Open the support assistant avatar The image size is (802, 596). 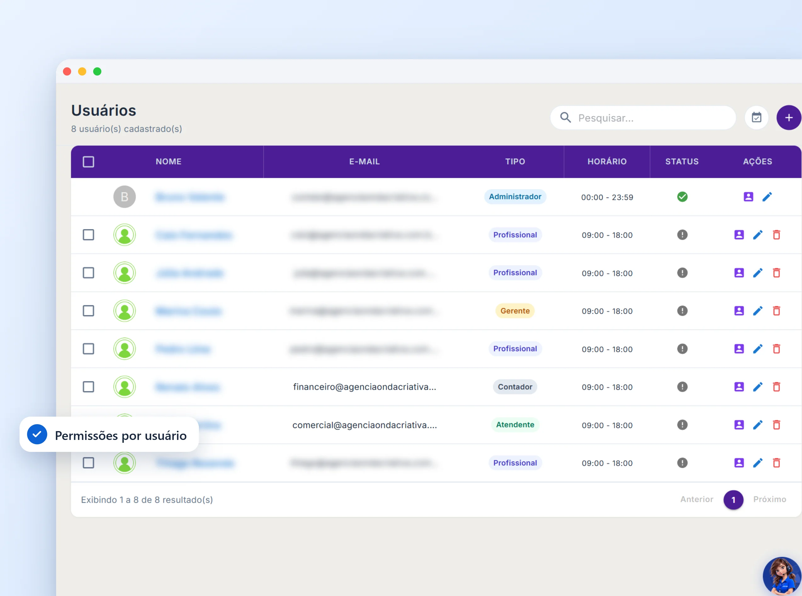click(x=782, y=576)
